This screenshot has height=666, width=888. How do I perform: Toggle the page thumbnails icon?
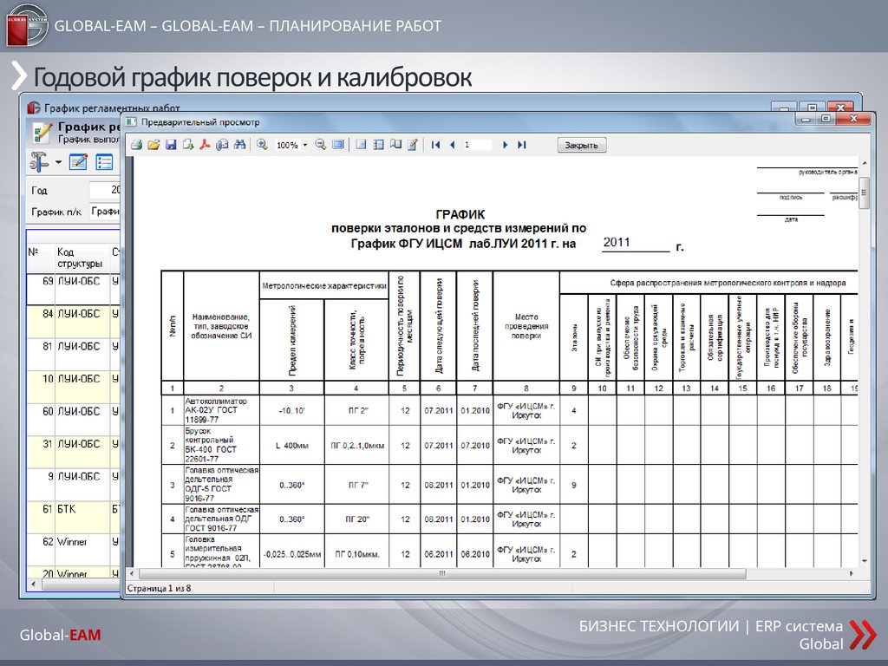378,145
